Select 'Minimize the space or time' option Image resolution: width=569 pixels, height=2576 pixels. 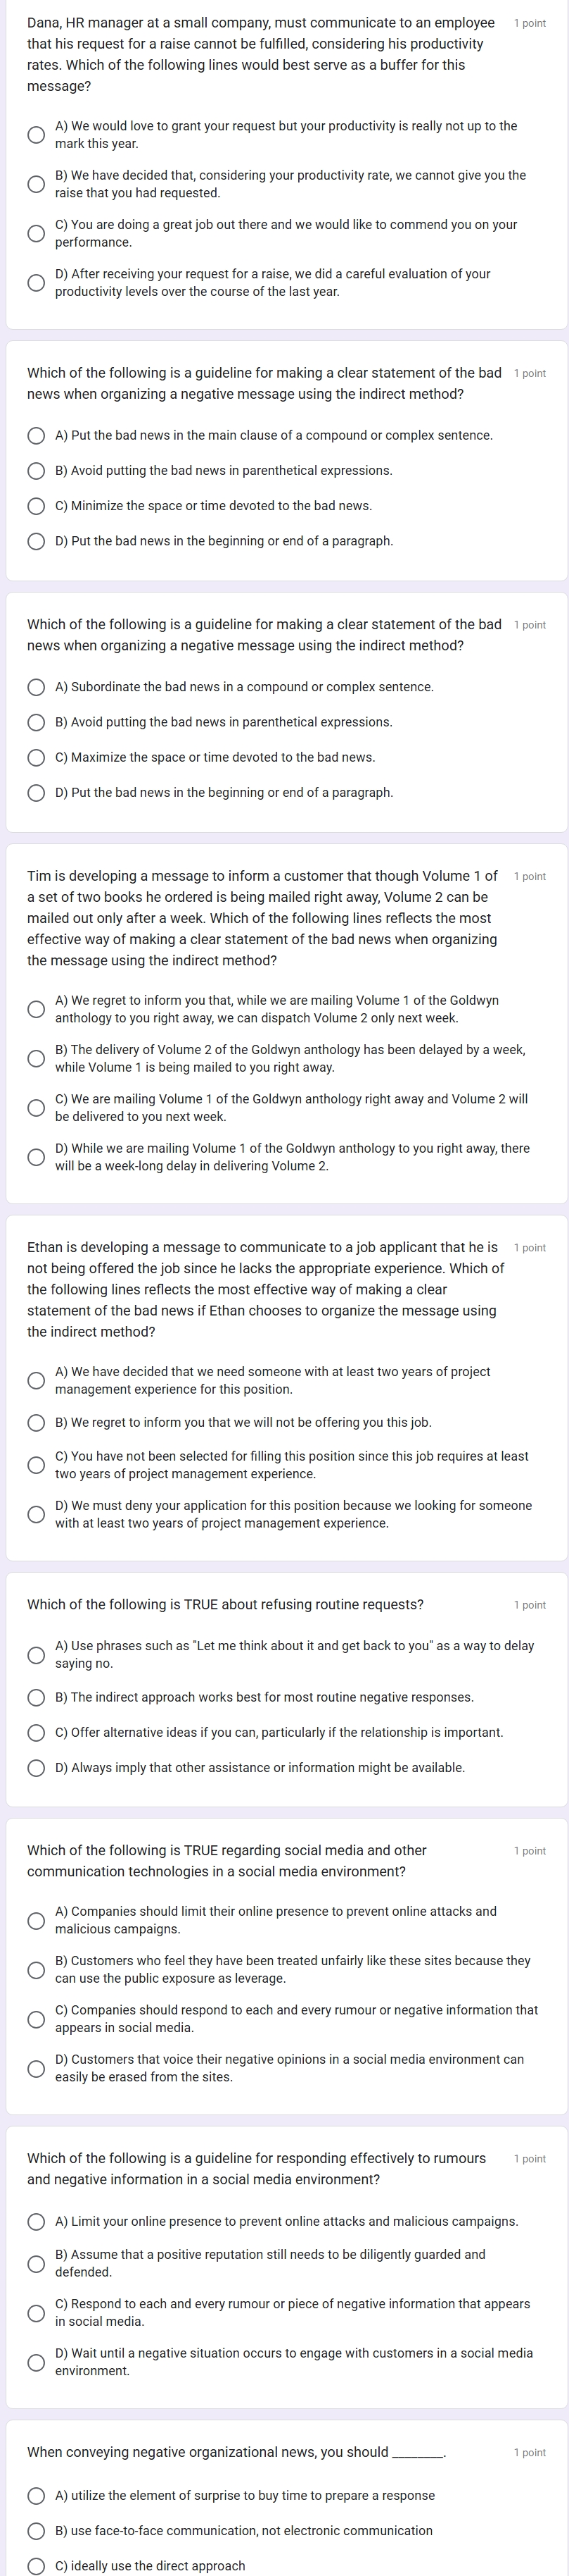tap(36, 506)
